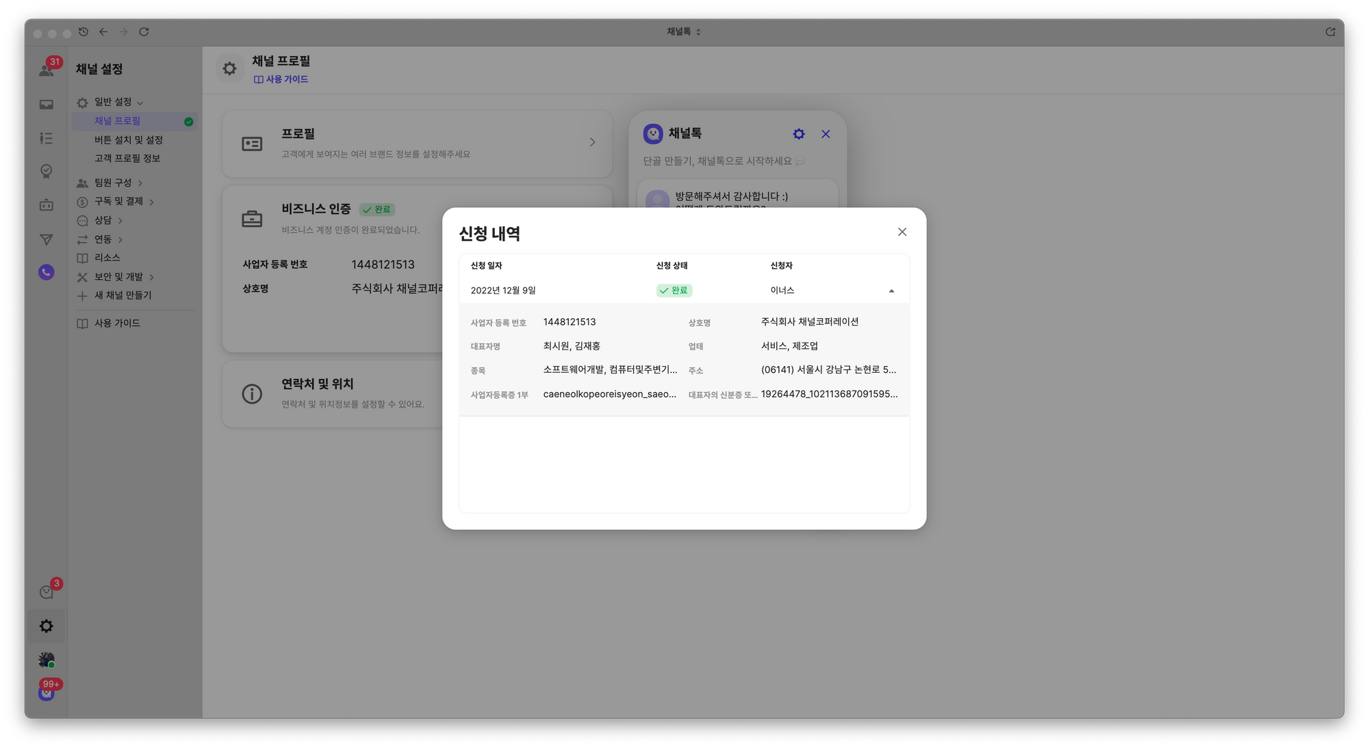1369x749 pixels.
Task: Click gear icon in 채널톡 preview widget
Action: pos(798,134)
